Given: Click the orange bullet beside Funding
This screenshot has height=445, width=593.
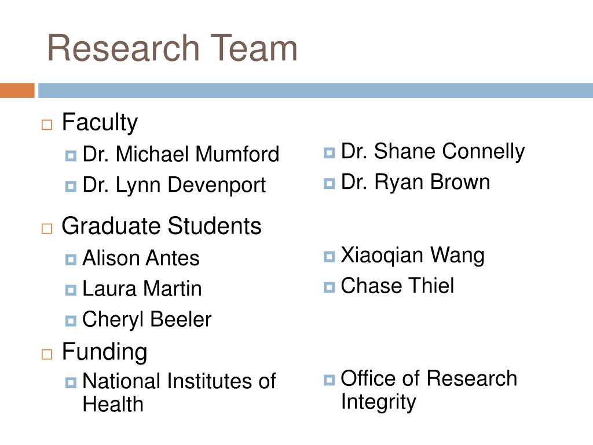Looking at the screenshot, I should (x=46, y=355).
